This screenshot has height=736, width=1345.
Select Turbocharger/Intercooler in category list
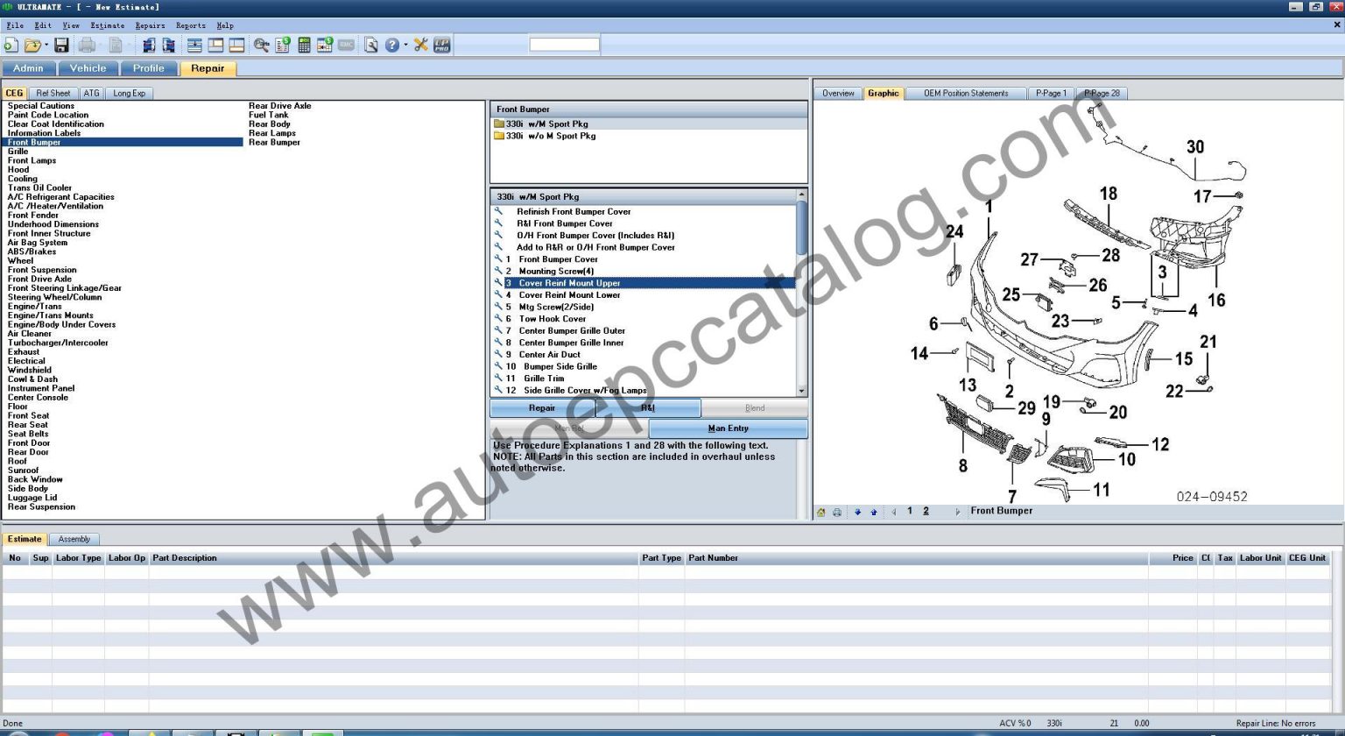click(58, 343)
